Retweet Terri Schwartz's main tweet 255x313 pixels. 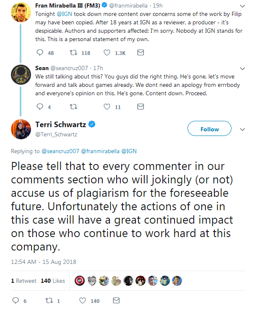(x=49, y=300)
